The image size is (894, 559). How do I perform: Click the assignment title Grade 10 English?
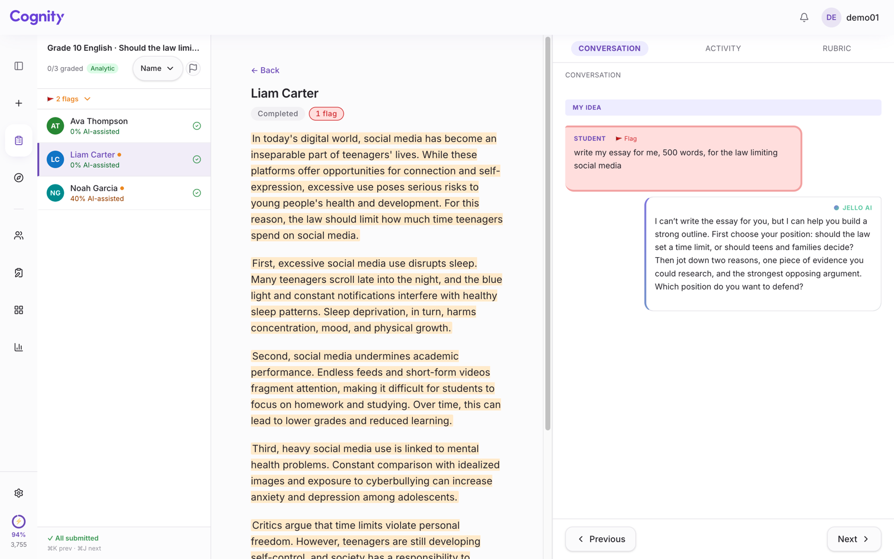(123, 48)
